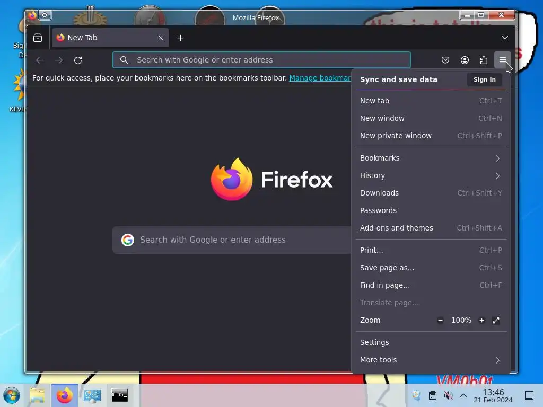The height and width of the screenshot is (407, 543).
Task: Choose Print... from the menu
Action: click(431, 250)
